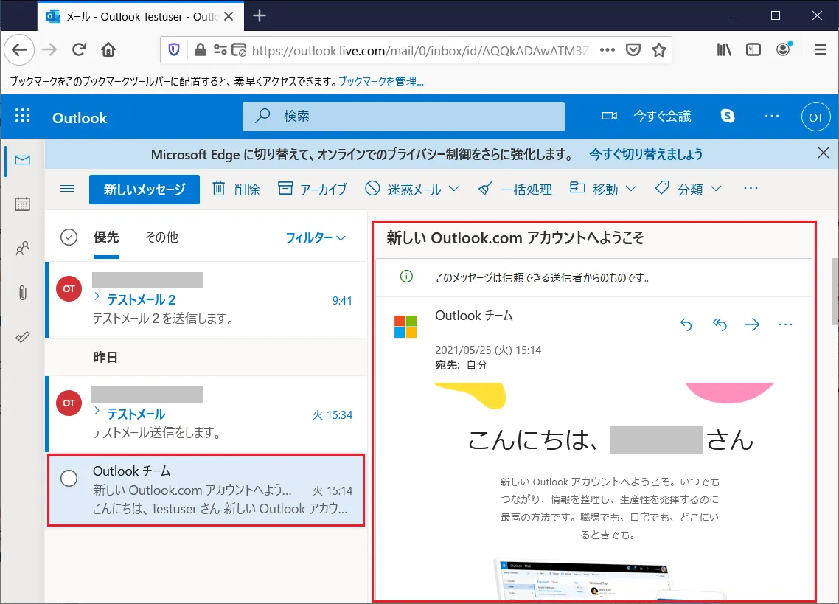Image resolution: width=839 pixels, height=604 pixels.
Task: Click the Skype icon in header
Action: tap(728, 116)
